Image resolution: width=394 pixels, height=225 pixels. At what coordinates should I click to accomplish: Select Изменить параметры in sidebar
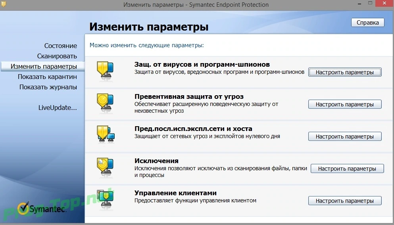click(x=43, y=66)
